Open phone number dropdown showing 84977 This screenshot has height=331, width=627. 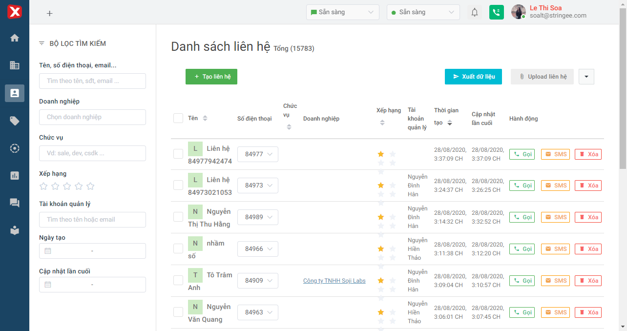pos(257,154)
